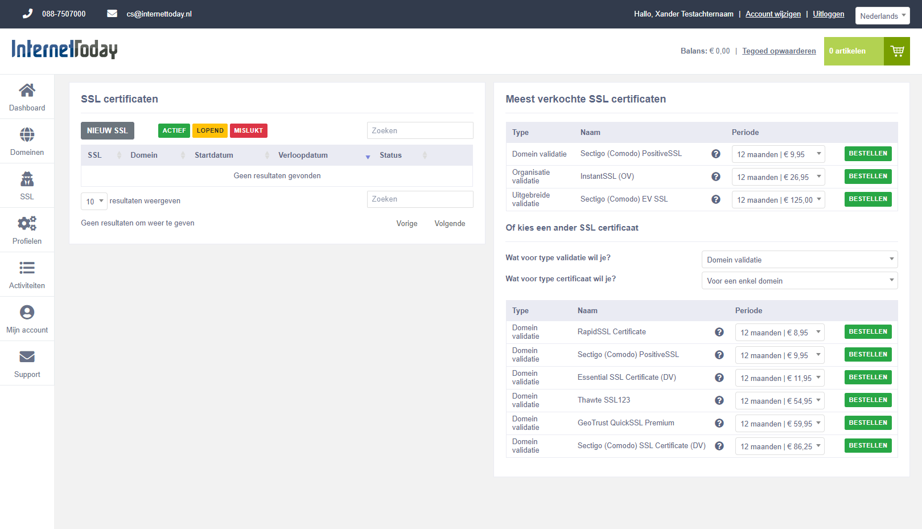This screenshot has height=529, width=922.
Task: Click Tegoed opwaarderen link
Action: [779, 51]
